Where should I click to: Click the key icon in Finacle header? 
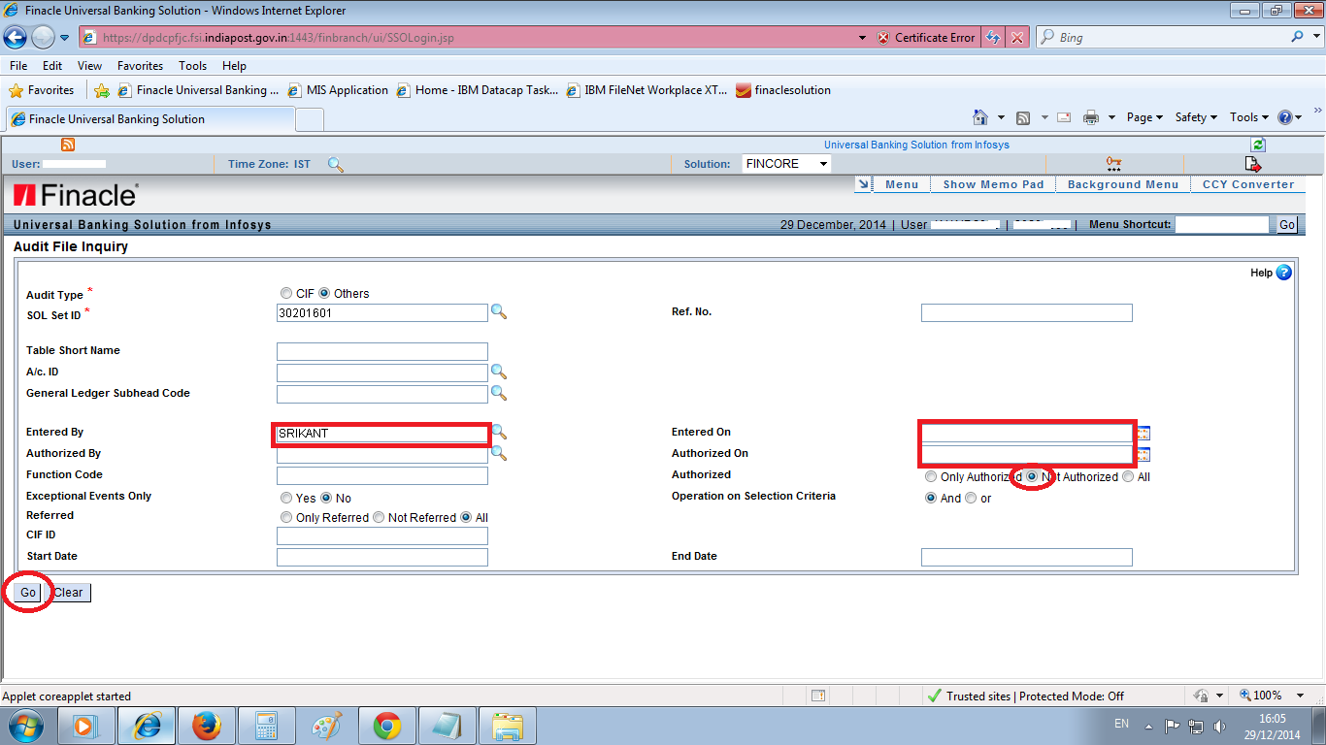(x=1113, y=164)
